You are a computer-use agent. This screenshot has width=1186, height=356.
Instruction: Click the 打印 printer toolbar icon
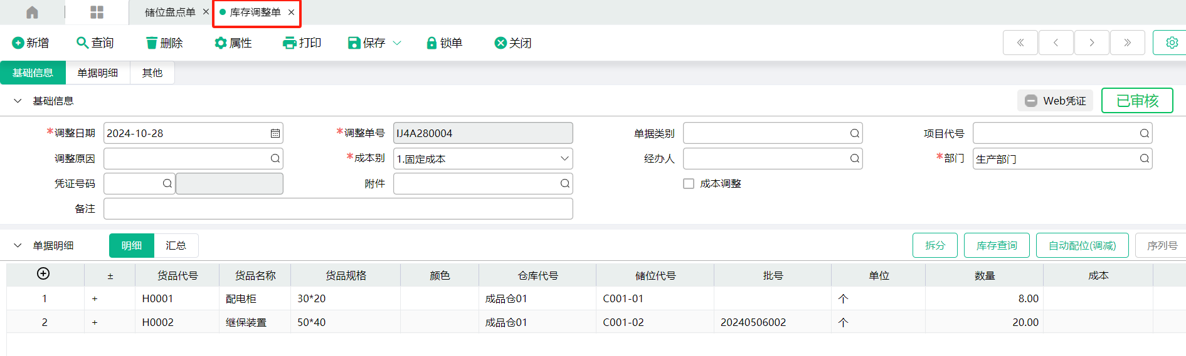pyautogui.click(x=289, y=43)
